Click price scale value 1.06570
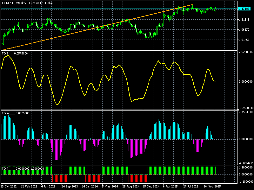The height and width of the screenshot is (190, 254). pos(244,30)
